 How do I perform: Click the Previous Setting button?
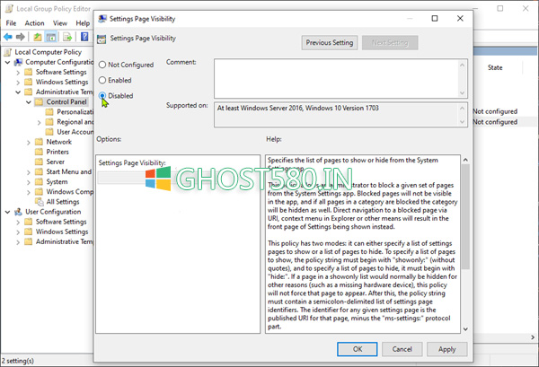click(330, 42)
